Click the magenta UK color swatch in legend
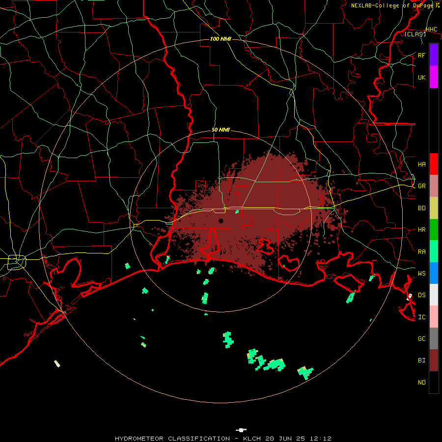The width and height of the screenshot is (442, 442). (x=434, y=77)
